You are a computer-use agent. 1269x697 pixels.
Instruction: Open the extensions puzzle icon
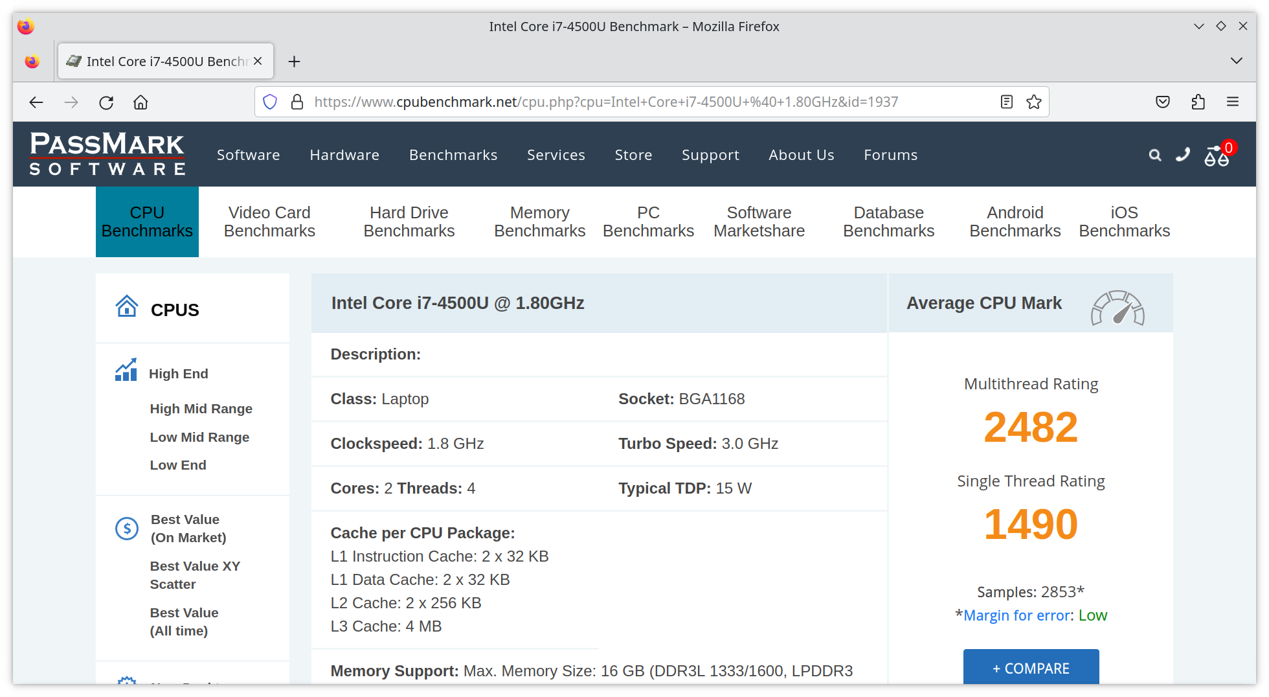pyautogui.click(x=1198, y=102)
